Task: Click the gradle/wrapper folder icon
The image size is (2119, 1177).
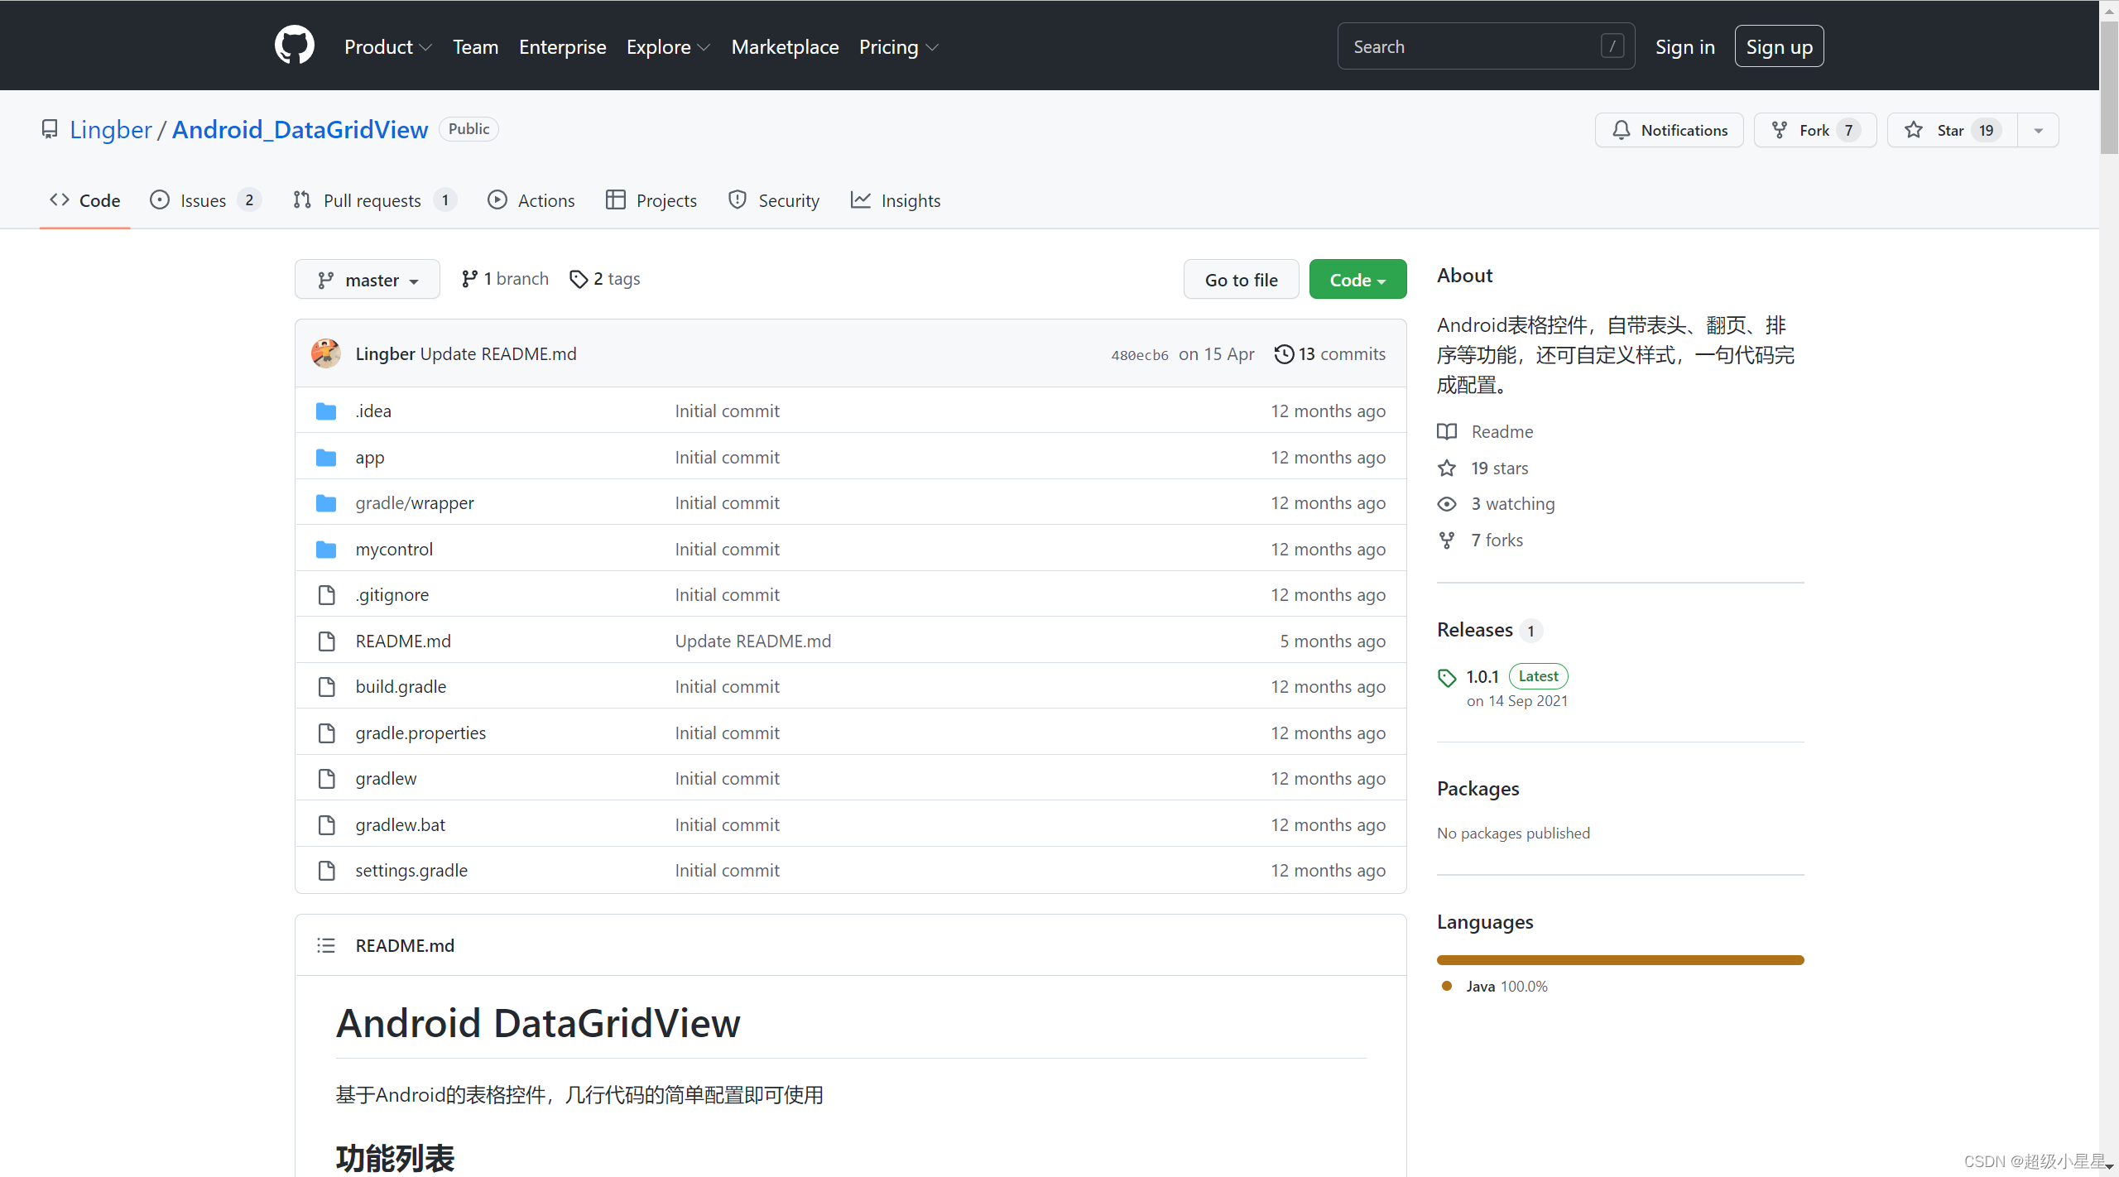Action: pos(326,503)
